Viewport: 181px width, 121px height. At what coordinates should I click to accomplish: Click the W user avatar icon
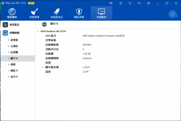tap(173, 14)
